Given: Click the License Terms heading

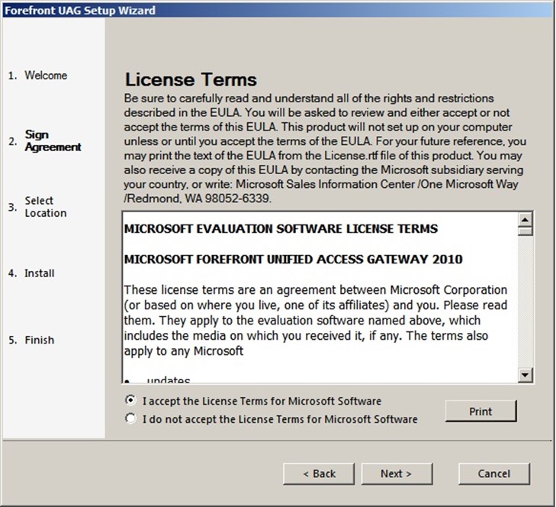Looking at the screenshot, I should point(191,79).
